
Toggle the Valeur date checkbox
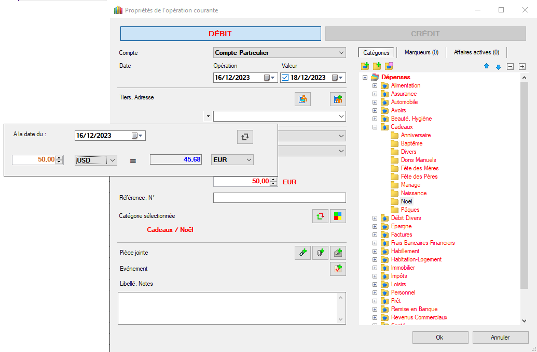click(285, 78)
